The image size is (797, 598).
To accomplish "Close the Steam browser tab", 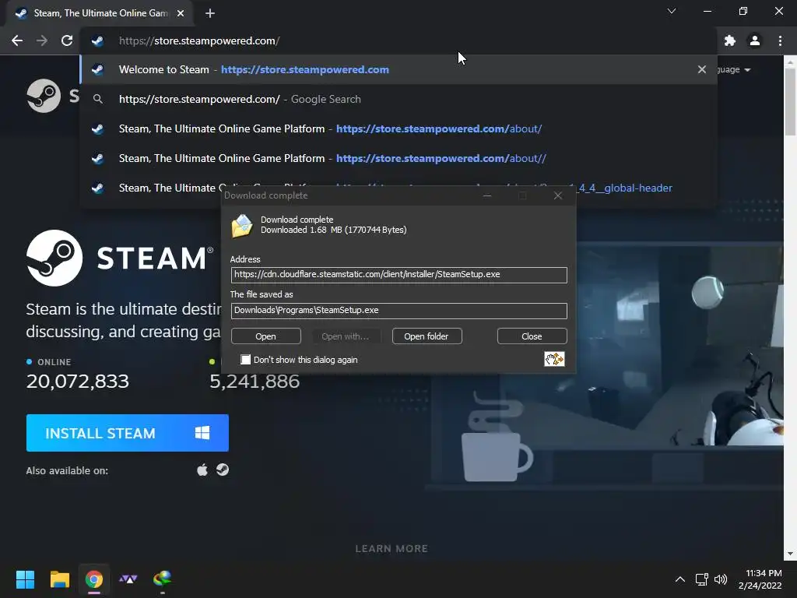I will [x=181, y=13].
